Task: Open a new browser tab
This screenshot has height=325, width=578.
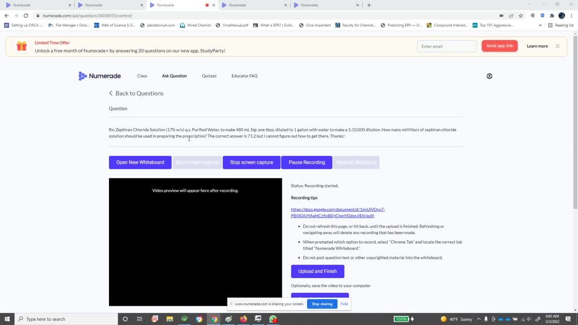Action: pos(369,5)
